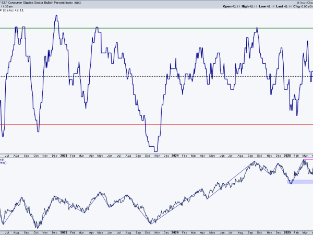This screenshot has height=235, width=313.
Task: Click the 2023 label on lower chart axis
Action: [x=64, y=232]
